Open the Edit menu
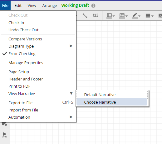 18,6
